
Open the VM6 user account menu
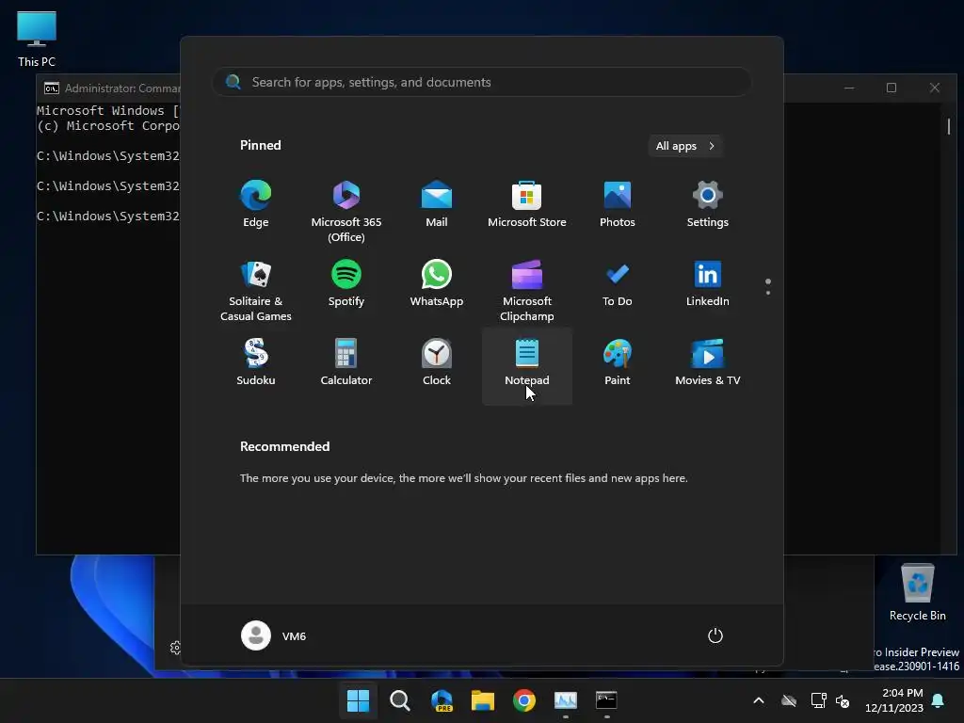(274, 635)
